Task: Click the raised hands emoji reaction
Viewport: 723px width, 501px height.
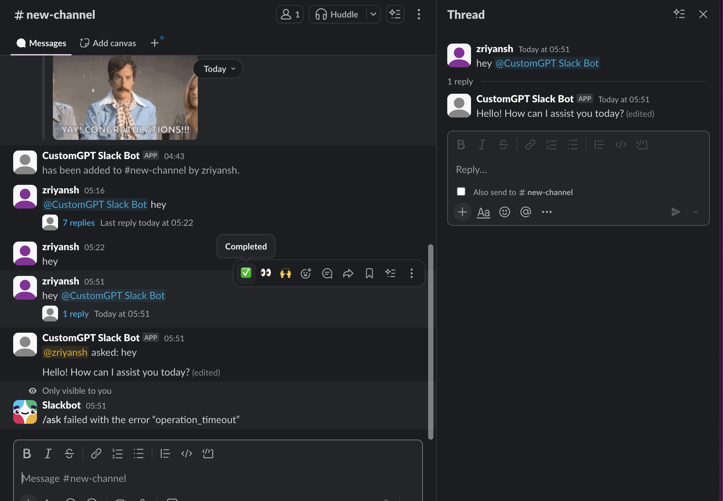Action: click(286, 273)
